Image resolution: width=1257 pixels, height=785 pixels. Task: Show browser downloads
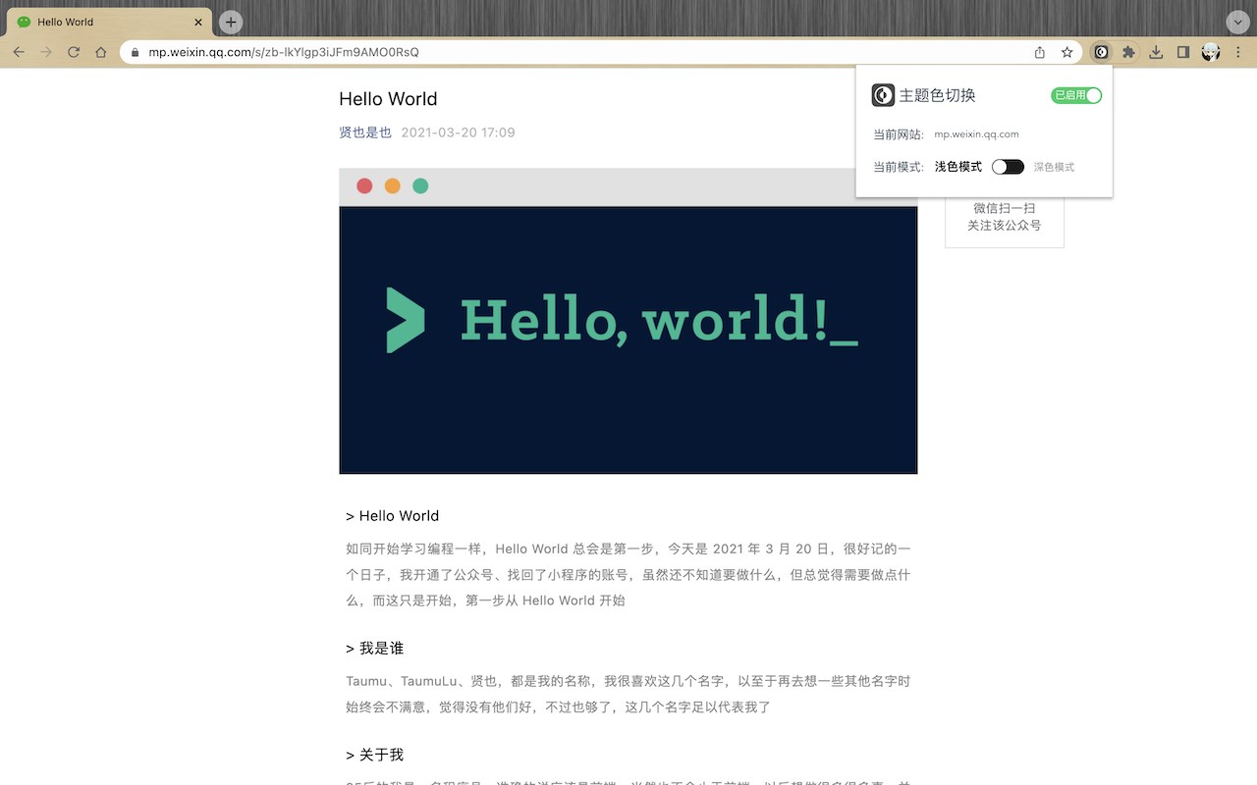[x=1156, y=52]
